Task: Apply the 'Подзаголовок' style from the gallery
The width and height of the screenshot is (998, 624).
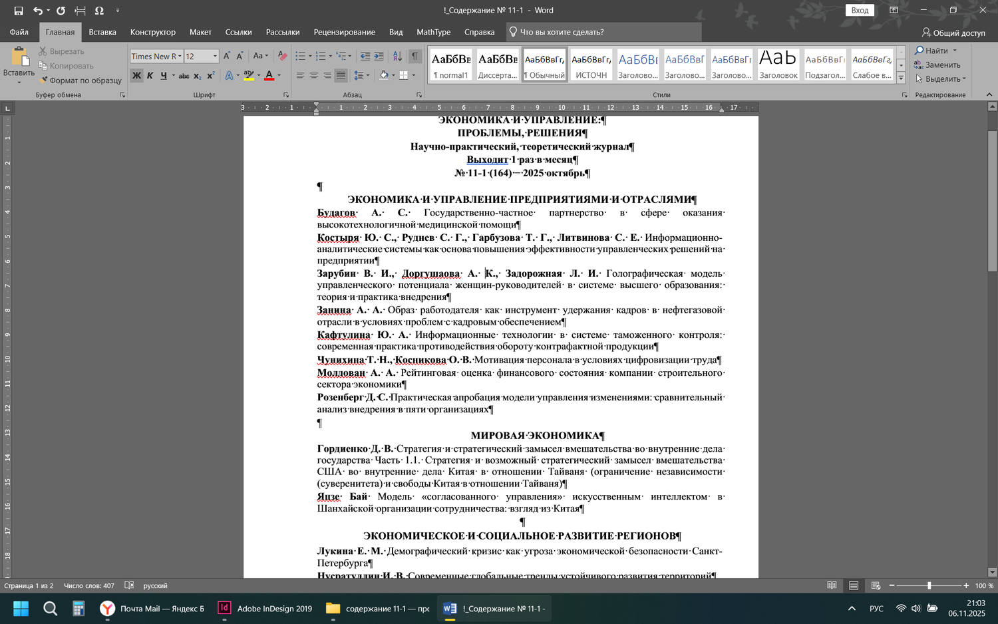Action: (825, 65)
